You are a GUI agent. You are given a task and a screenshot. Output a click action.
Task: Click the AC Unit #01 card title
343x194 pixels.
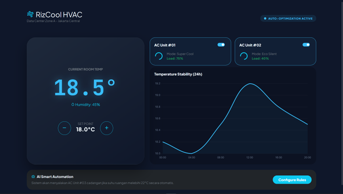point(165,45)
